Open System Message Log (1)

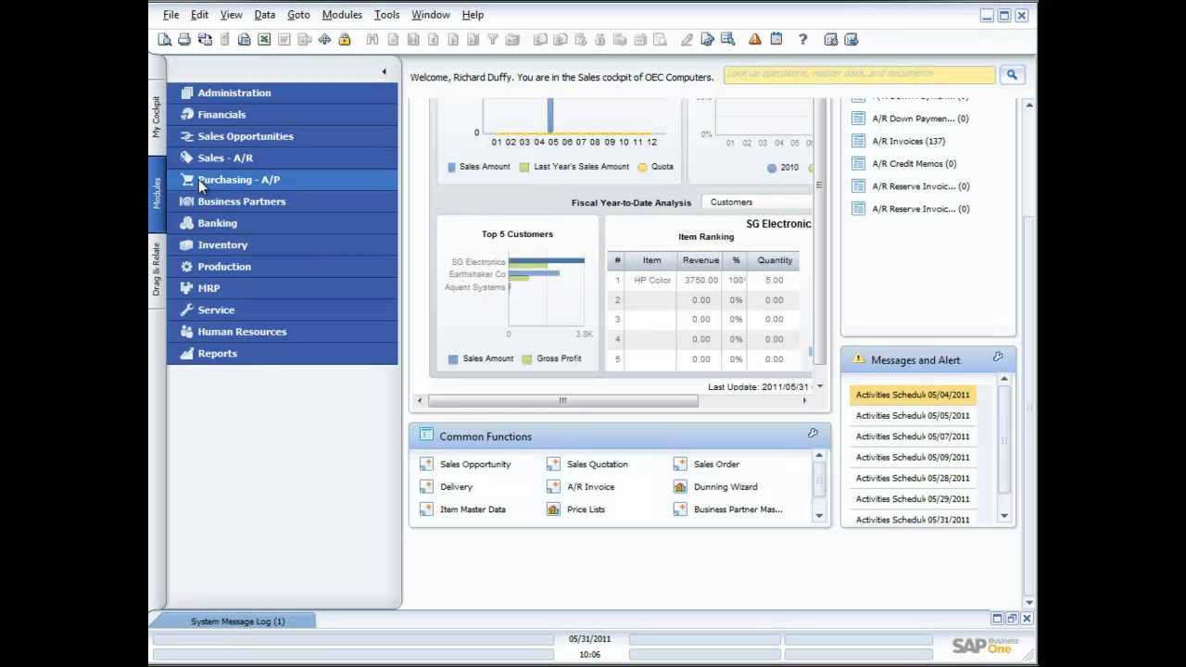[237, 622]
